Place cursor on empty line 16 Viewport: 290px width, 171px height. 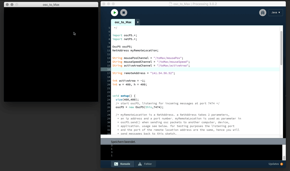tap(174, 70)
